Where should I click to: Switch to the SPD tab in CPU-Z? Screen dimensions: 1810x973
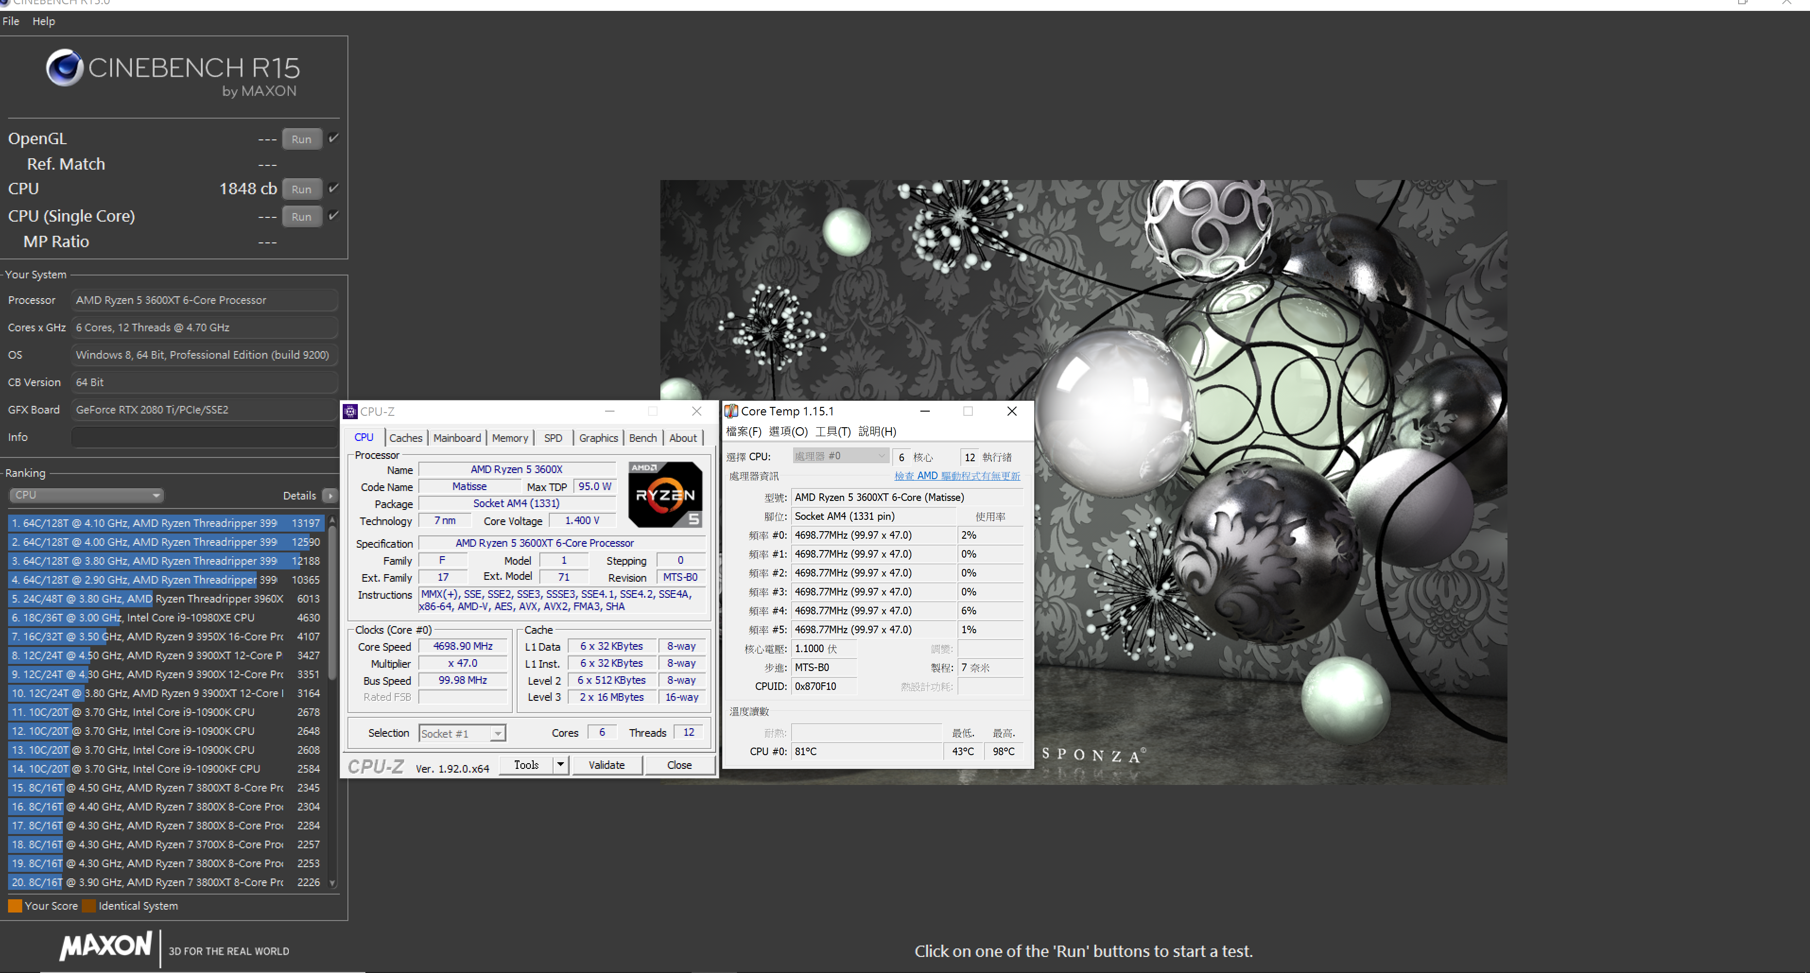[x=553, y=438]
